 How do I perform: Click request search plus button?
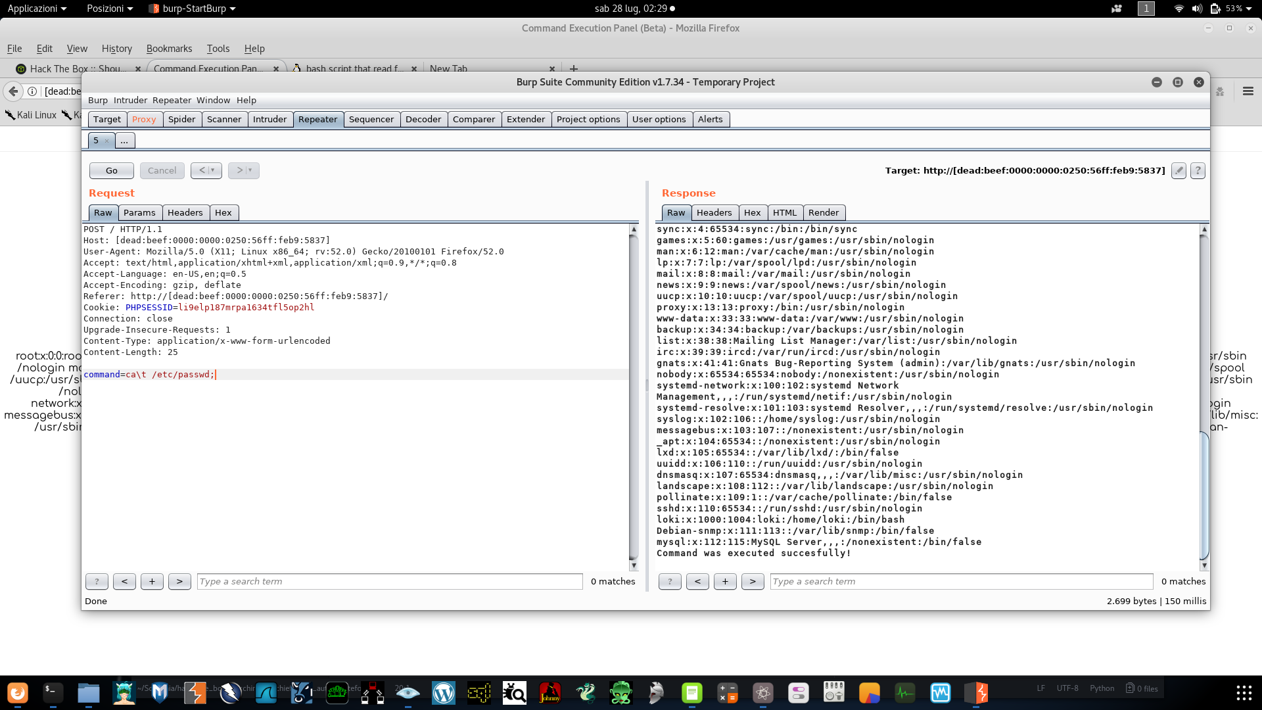pos(152,581)
